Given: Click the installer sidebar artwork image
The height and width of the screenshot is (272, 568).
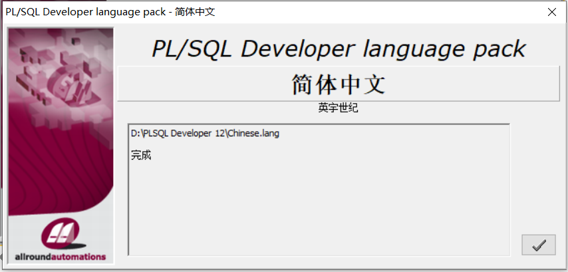Looking at the screenshot, I should (61, 145).
